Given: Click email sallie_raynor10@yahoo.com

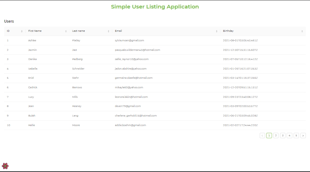Looking at the screenshot, I should point(131,59).
